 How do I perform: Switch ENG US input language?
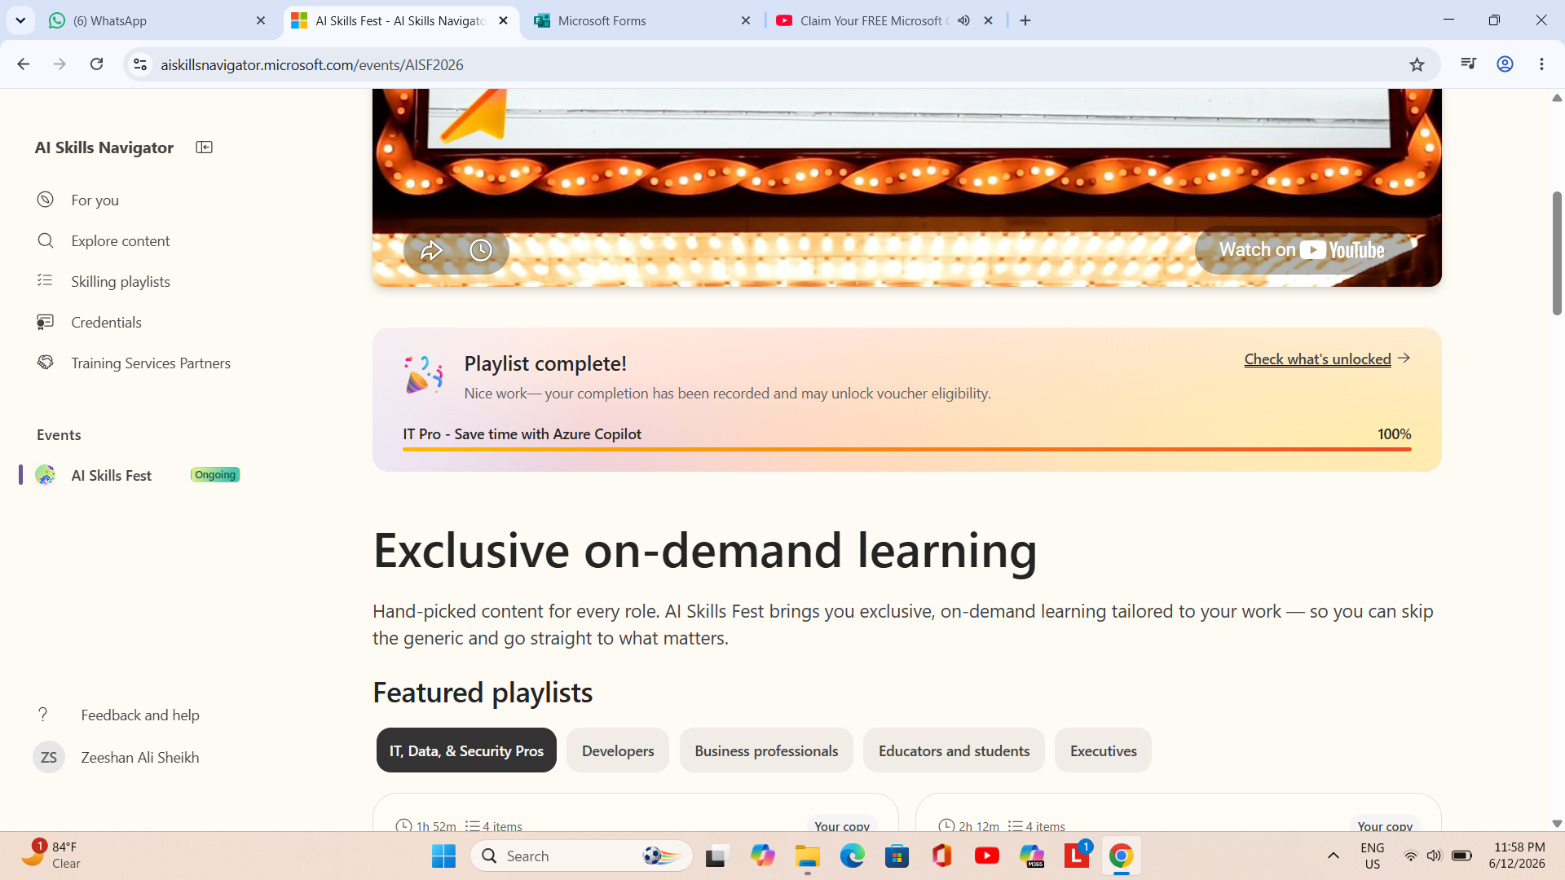[x=1373, y=856]
